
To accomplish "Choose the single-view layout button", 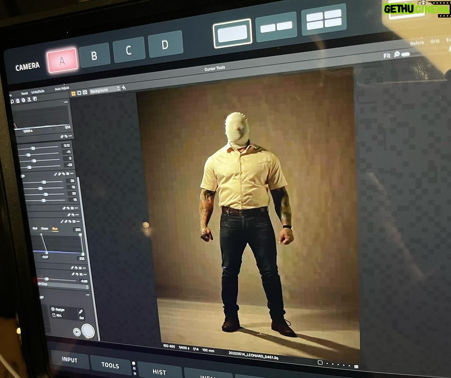I will pyautogui.click(x=233, y=33).
